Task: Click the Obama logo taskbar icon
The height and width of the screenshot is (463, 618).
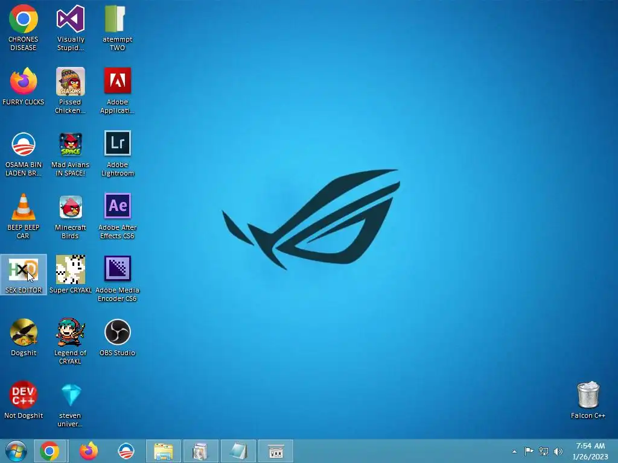Action: 126,451
